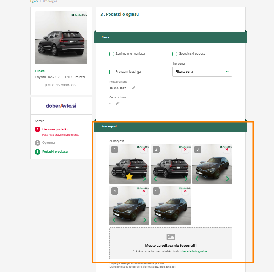Click the Cena section header
The image size is (274, 272).
[x=171, y=37]
